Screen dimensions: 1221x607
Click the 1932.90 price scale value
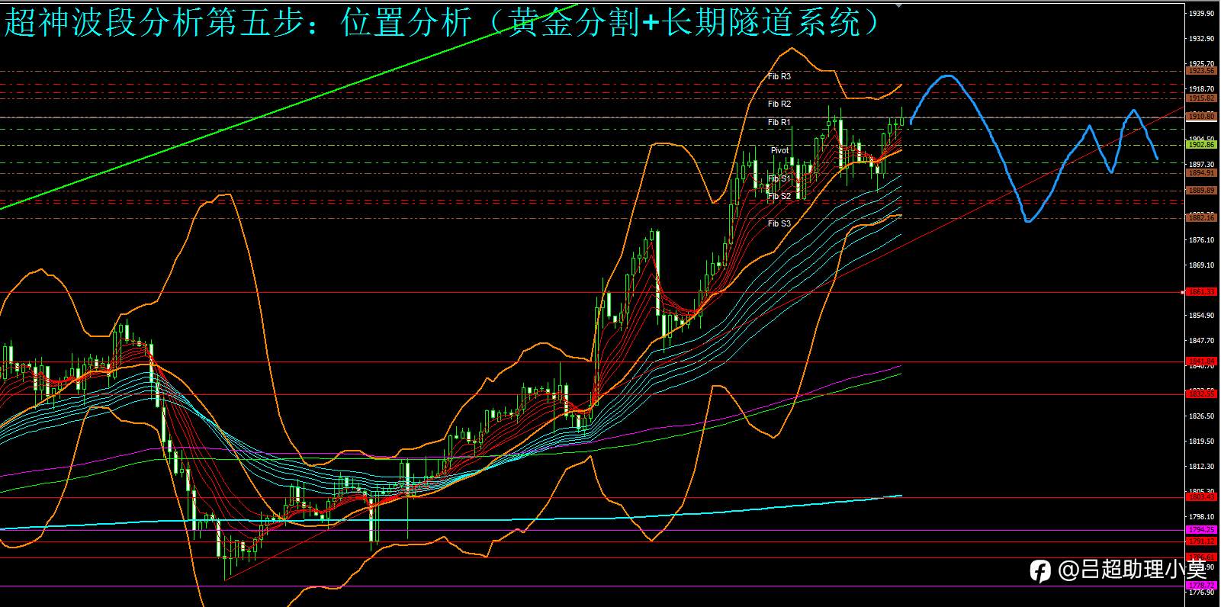pyautogui.click(x=1201, y=39)
